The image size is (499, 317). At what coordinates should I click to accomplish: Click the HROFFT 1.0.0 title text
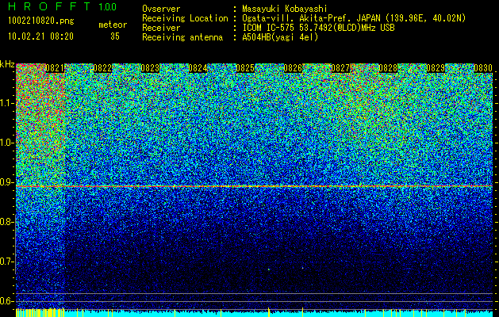[x=63, y=6]
